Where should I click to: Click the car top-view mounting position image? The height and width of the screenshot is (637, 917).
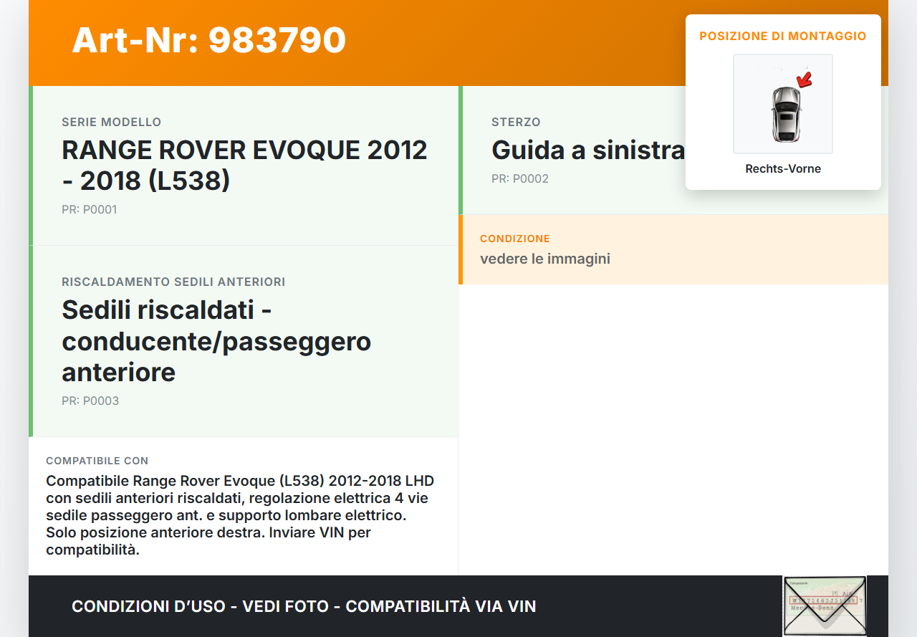click(x=783, y=104)
